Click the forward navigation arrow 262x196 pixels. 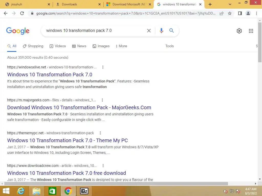pos(14,13)
